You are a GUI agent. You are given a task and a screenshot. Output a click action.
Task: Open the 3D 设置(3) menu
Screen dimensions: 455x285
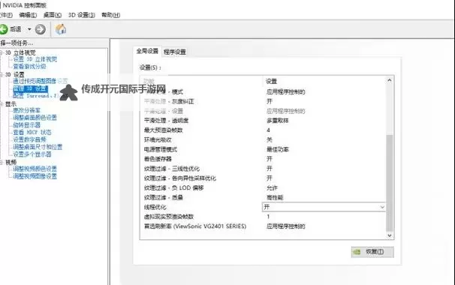pos(82,15)
